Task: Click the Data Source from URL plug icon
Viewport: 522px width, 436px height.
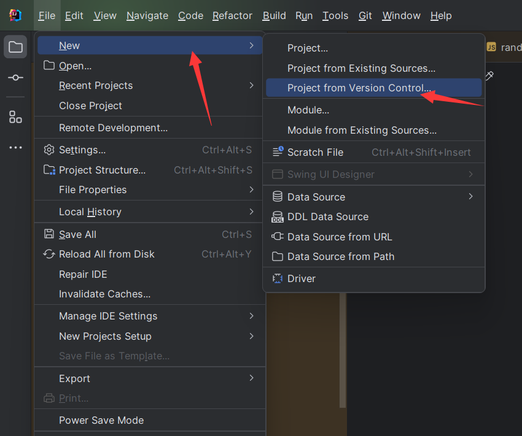Action: click(278, 236)
